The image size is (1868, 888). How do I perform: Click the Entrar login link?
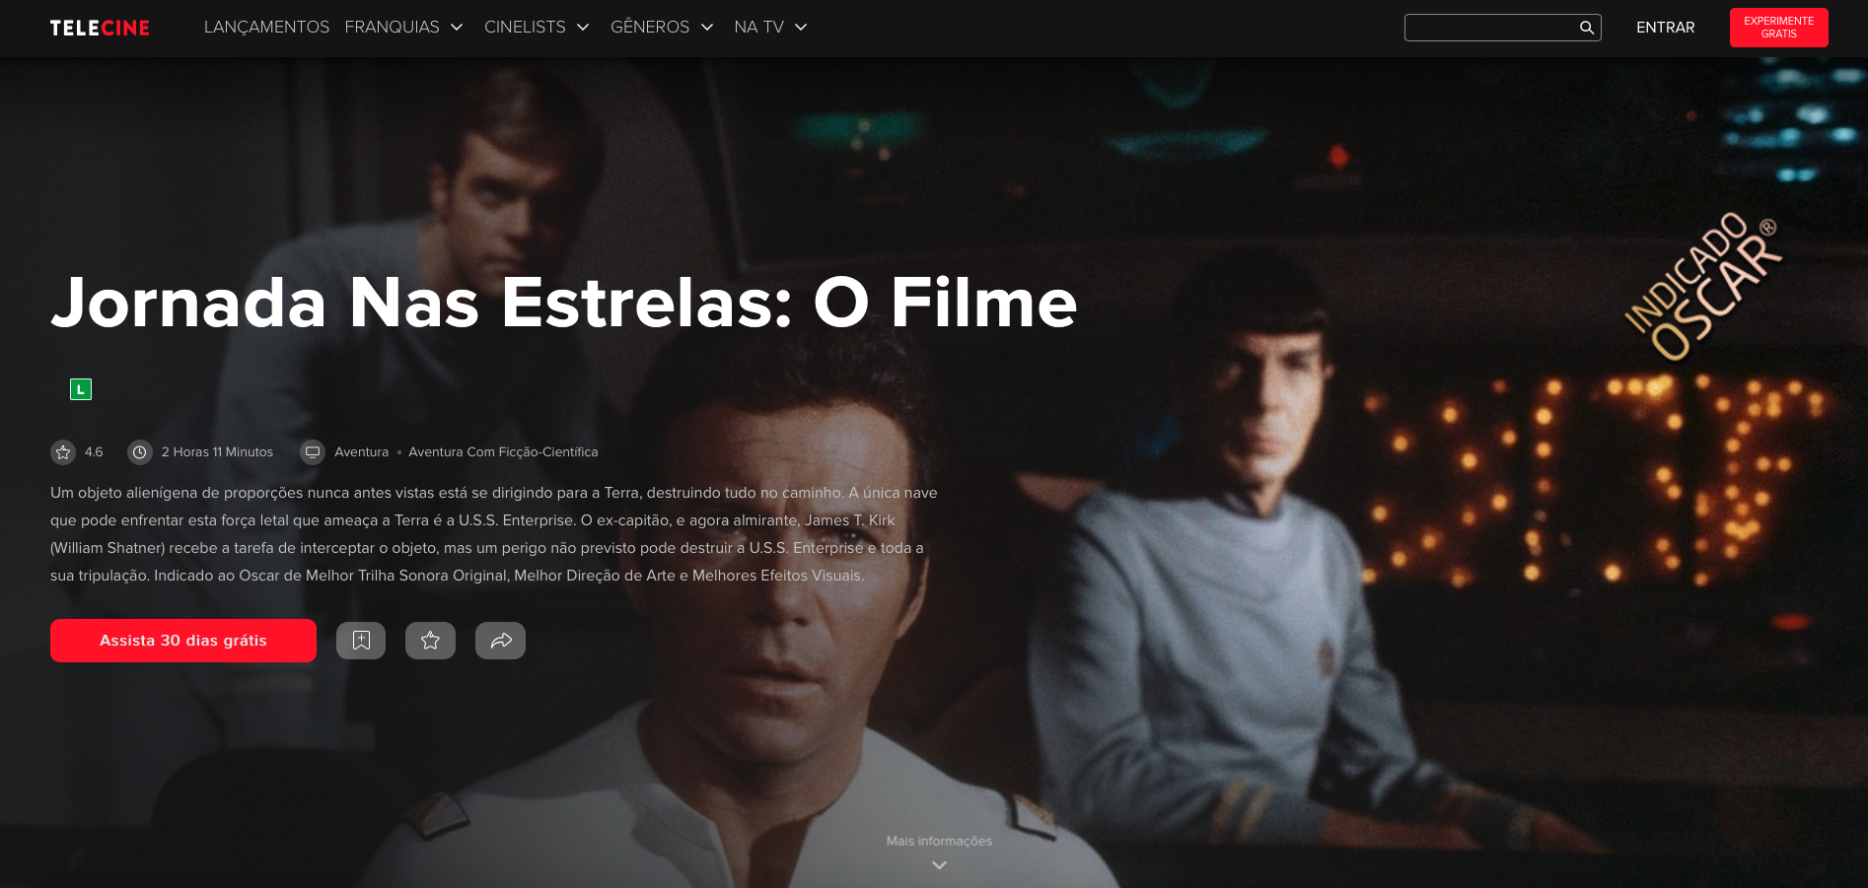[x=1665, y=28]
